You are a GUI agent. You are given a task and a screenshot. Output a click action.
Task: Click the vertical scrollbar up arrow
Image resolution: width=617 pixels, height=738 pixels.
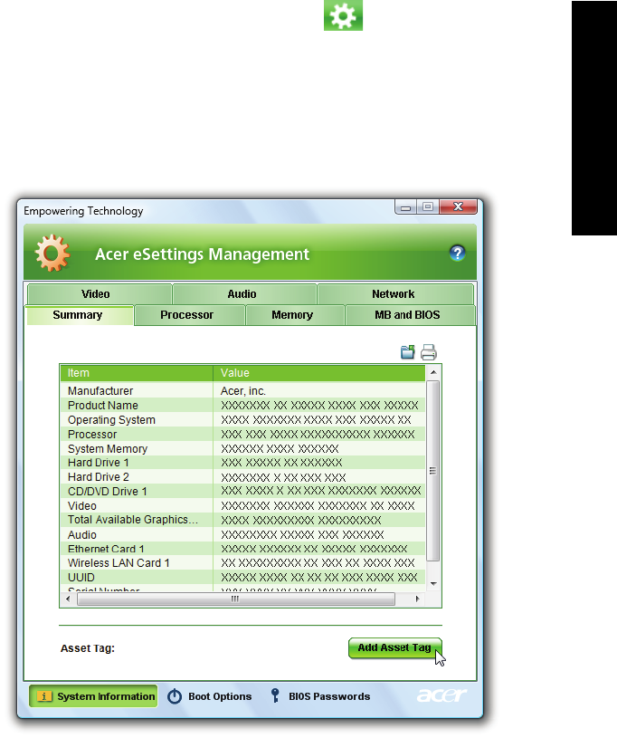pyautogui.click(x=433, y=373)
